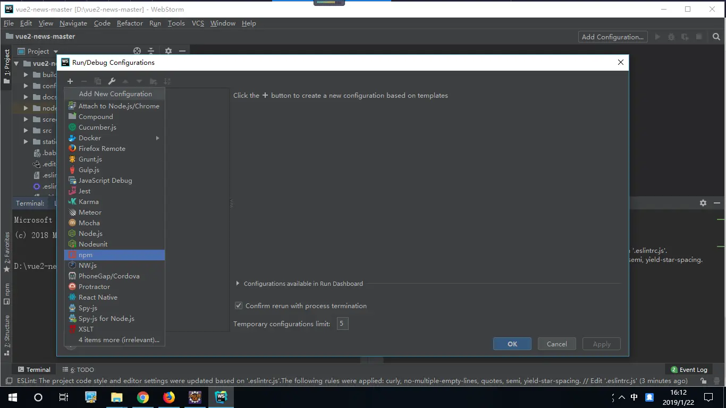Click the Move Down arrow icon in the dialog

point(139,81)
